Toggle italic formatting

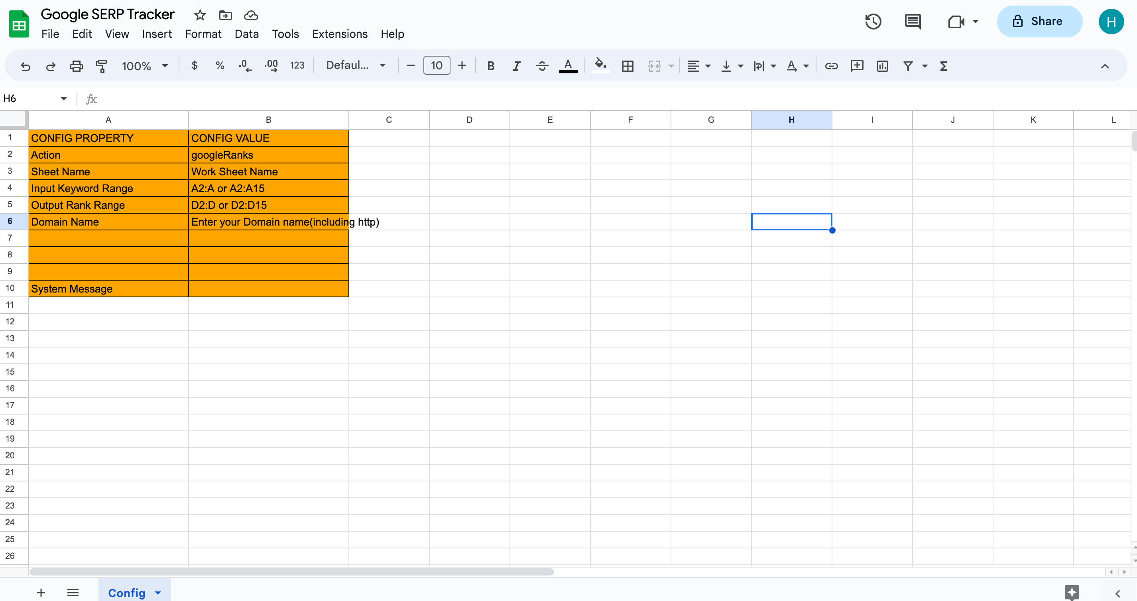coord(516,66)
